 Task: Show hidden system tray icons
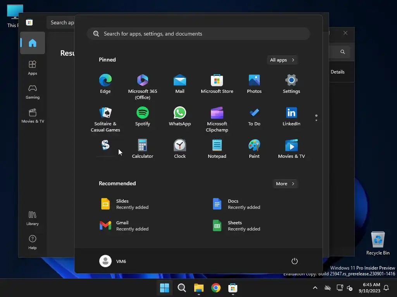click(x=315, y=288)
